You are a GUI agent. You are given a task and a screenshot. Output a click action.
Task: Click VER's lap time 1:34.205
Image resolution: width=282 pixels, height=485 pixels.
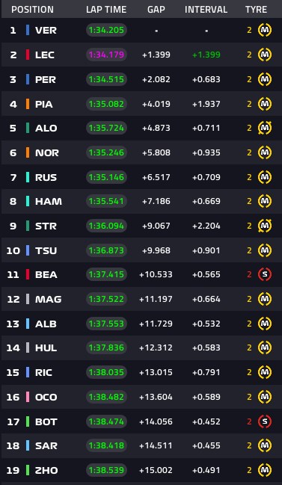[106, 31]
